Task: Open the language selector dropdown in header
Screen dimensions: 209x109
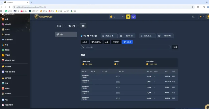Action: [x=202, y=17]
